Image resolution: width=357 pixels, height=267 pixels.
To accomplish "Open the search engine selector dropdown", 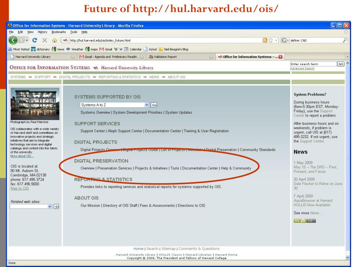I will (x=288, y=40).
